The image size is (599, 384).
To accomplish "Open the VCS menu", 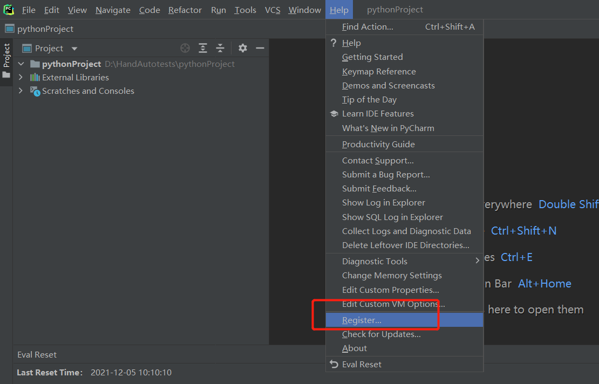I will point(273,10).
